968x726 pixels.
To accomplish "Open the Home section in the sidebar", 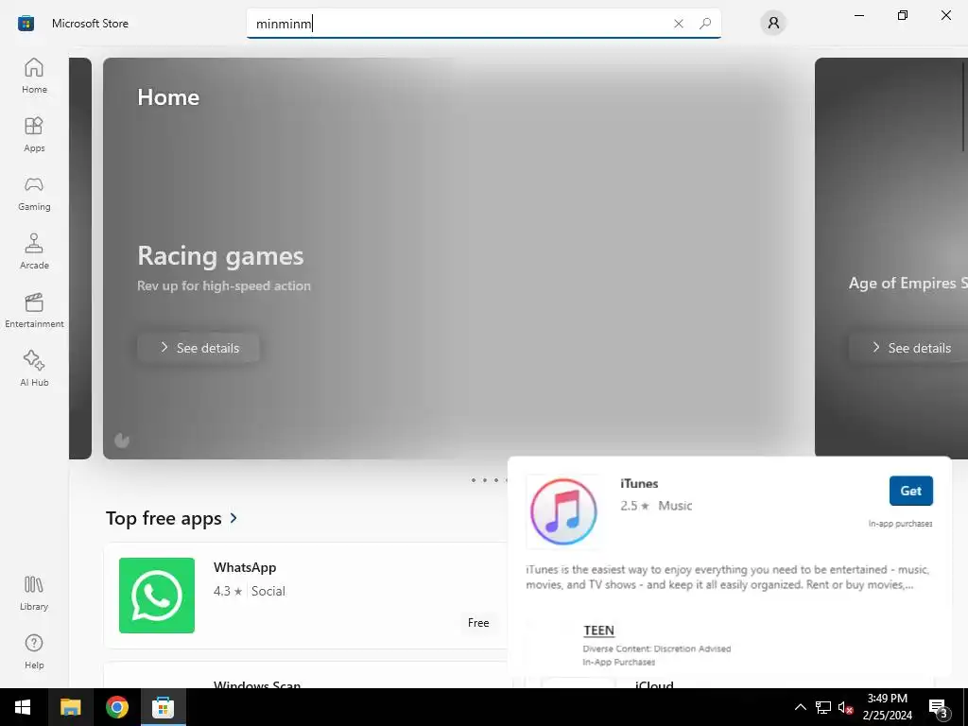I will coord(34,76).
